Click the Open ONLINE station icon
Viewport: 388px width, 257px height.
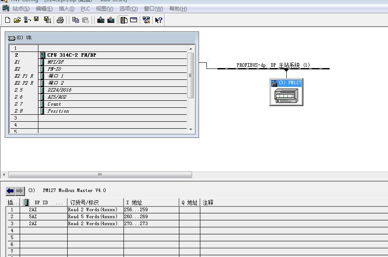[27, 20]
